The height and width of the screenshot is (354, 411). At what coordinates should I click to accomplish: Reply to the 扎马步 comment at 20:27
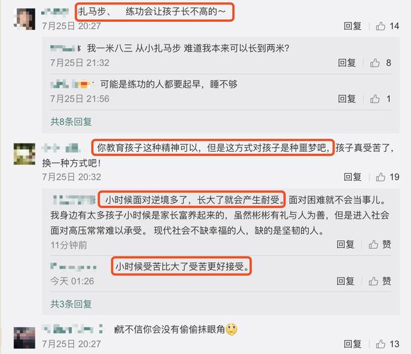click(353, 26)
